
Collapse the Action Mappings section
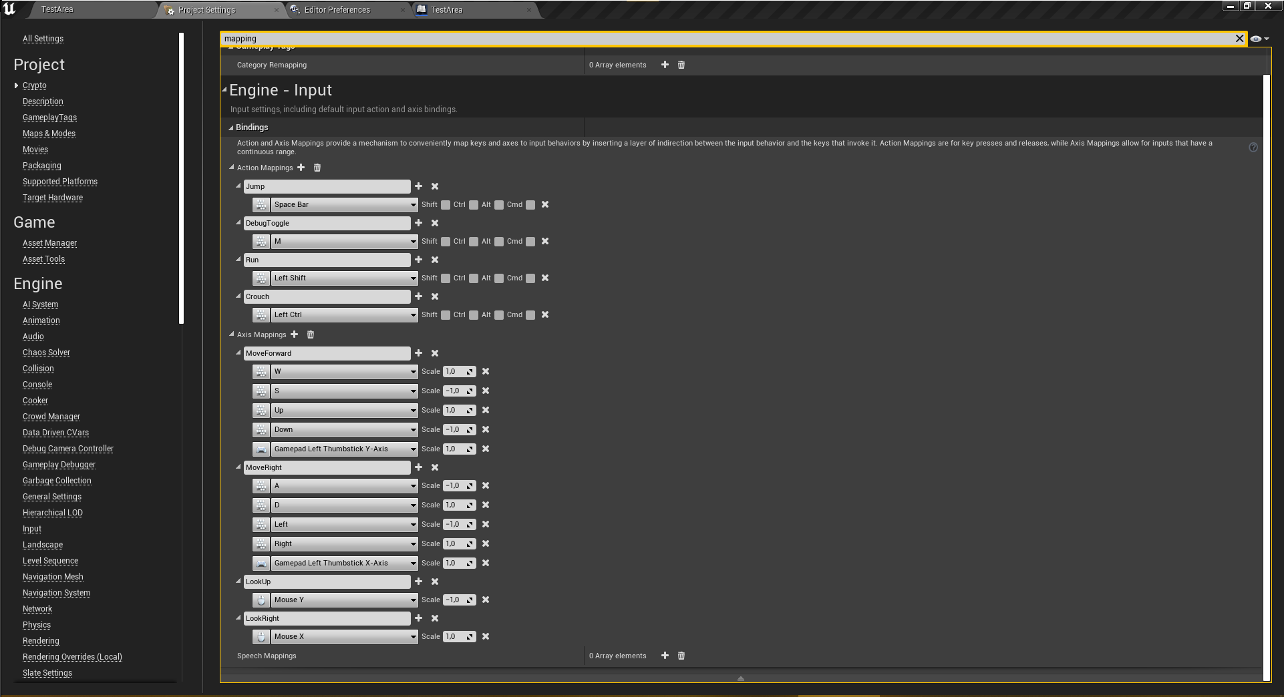tap(232, 168)
